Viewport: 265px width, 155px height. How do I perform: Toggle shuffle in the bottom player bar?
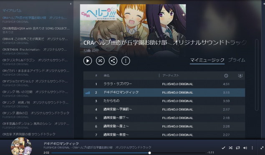[230, 148]
